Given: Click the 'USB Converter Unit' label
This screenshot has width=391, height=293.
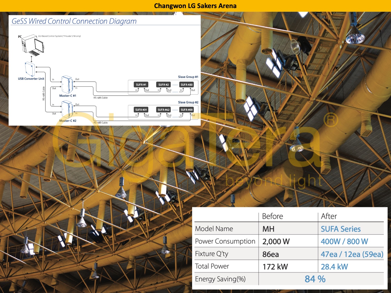Looking at the screenshot, I should (31, 79).
